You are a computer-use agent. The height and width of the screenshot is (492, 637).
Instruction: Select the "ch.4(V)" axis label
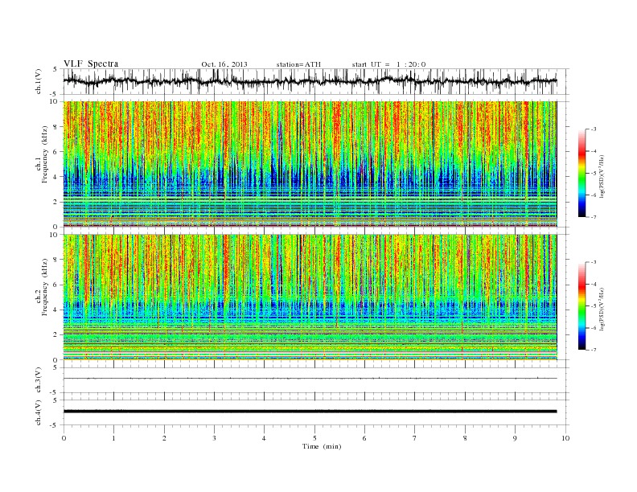[38, 412]
